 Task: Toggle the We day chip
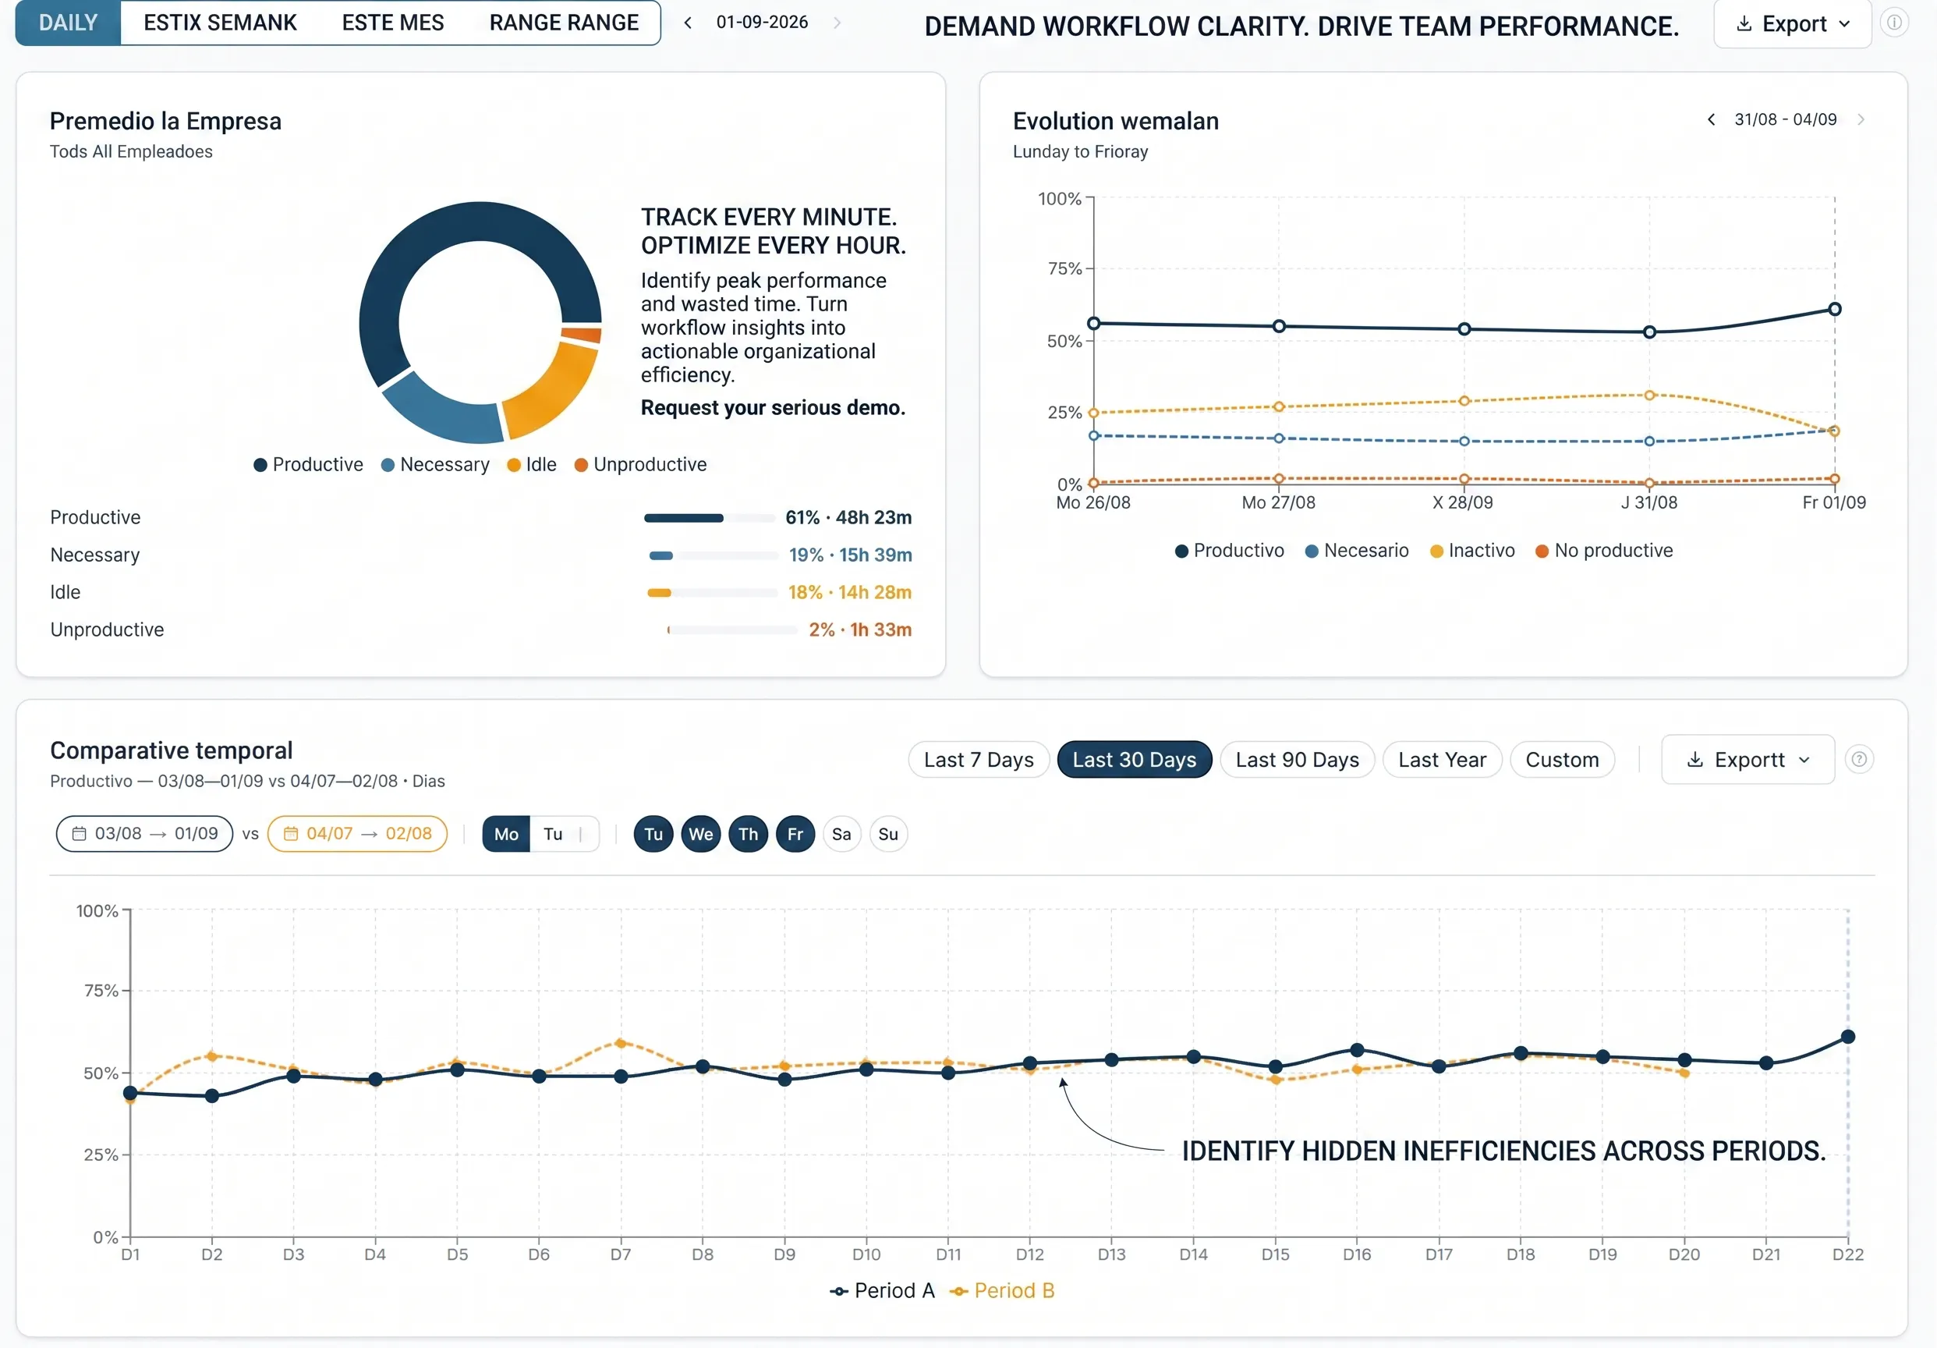point(700,834)
